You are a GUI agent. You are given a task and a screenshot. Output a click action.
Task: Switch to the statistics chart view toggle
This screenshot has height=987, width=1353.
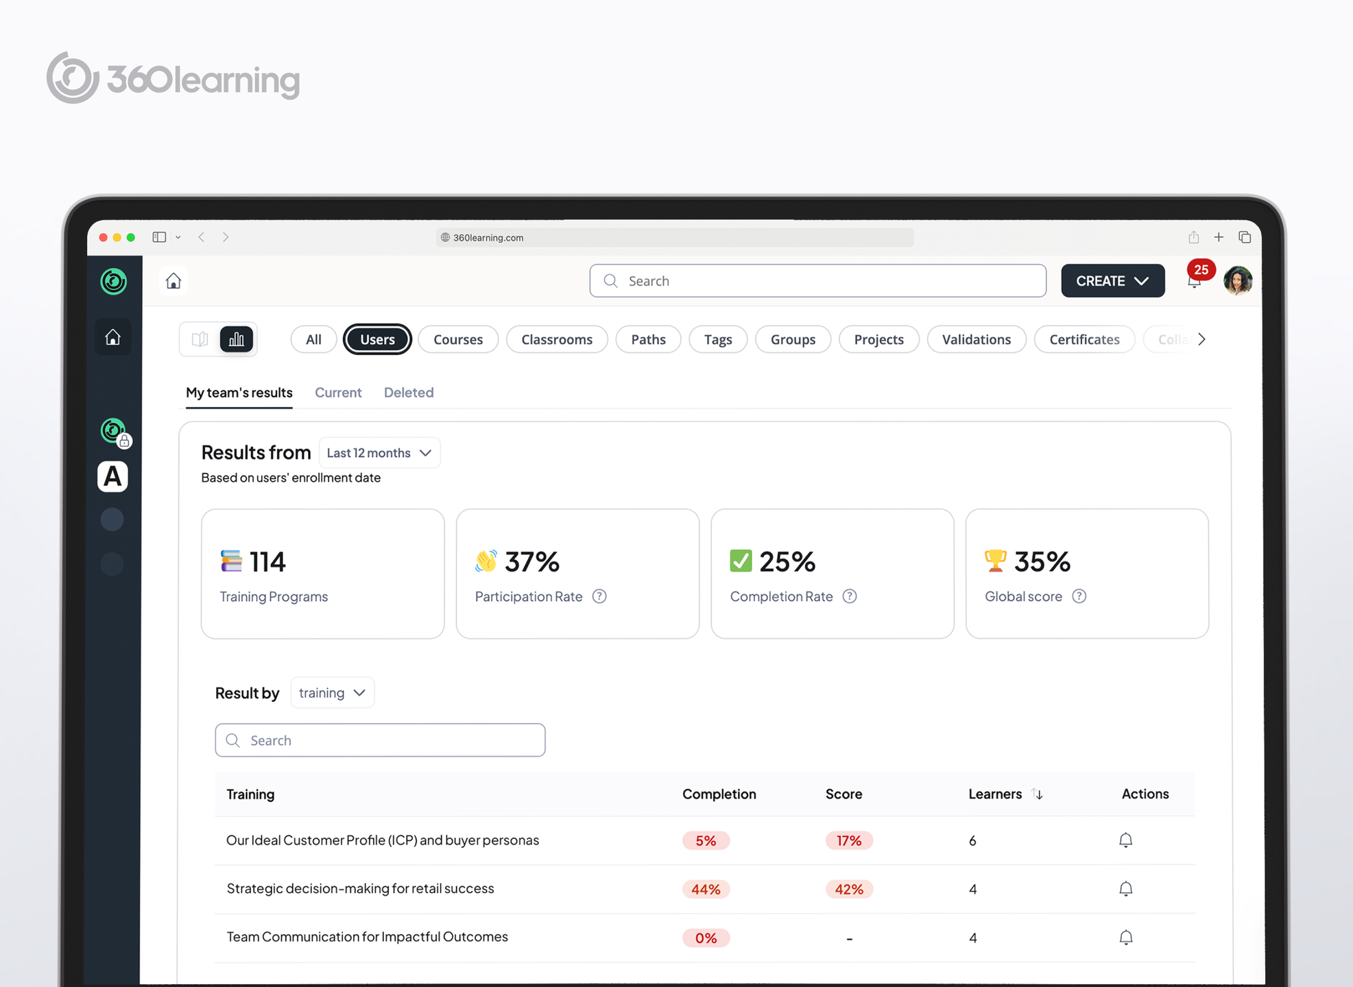point(236,339)
